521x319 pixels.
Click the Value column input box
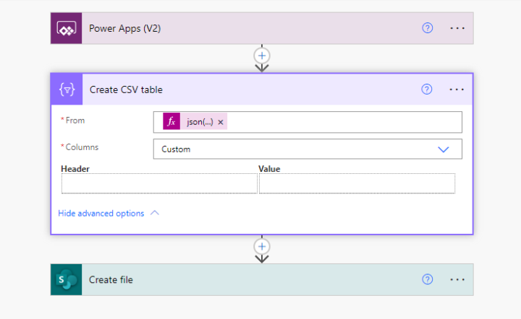[x=357, y=183]
